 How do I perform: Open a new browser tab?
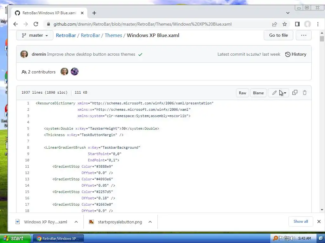[x=94, y=13]
